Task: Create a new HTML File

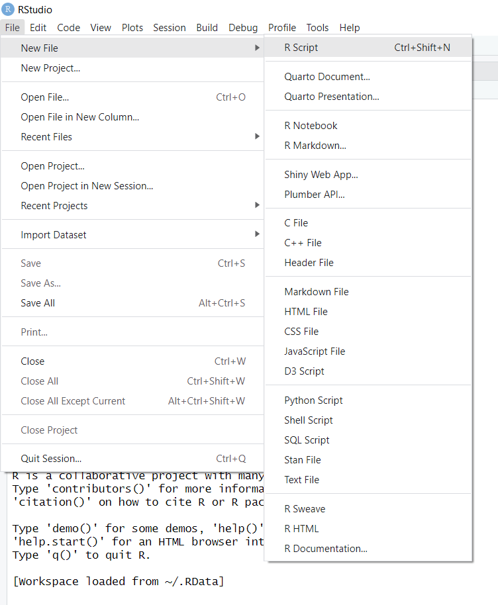Action: 368,312
